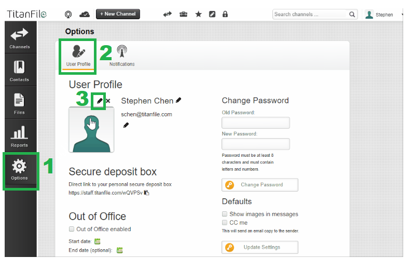Image resolution: width=413 pixels, height=271 pixels.
Task: Click the star favorites icon in top toolbar
Action: click(x=199, y=14)
